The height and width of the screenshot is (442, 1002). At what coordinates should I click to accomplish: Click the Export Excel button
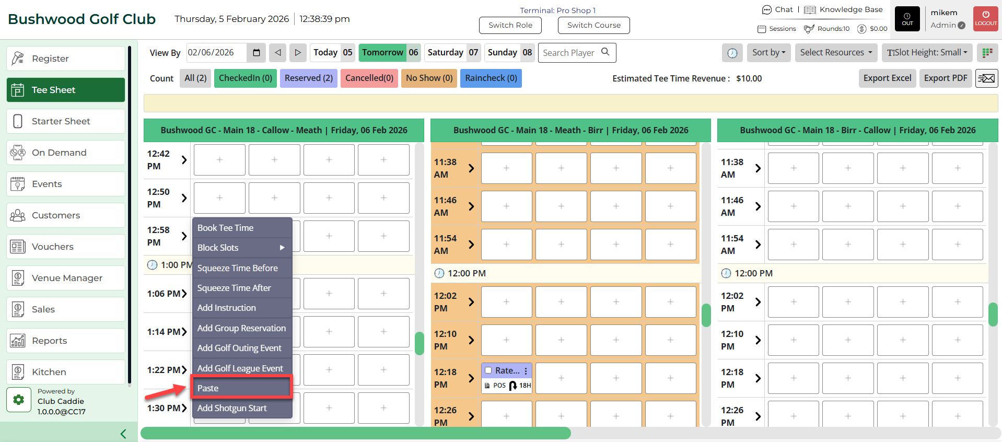[x=887, y=78]
